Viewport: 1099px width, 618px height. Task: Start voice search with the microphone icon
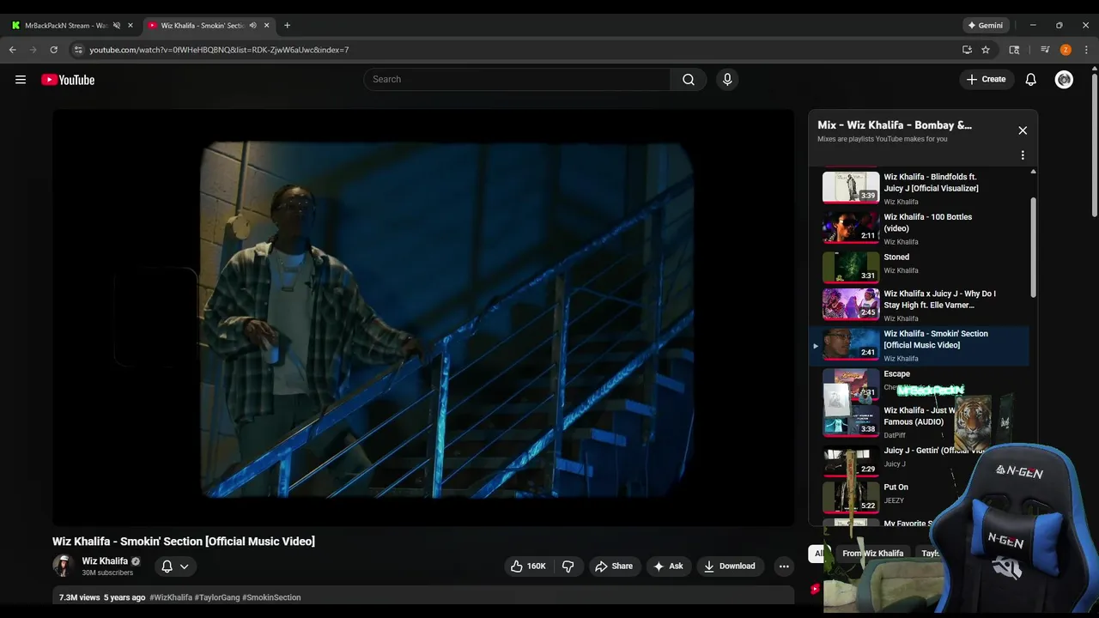[727, 80]
